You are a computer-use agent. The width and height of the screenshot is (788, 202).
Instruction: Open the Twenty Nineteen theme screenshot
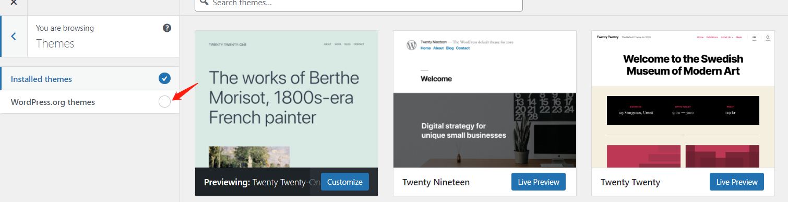tap(485, 99)
